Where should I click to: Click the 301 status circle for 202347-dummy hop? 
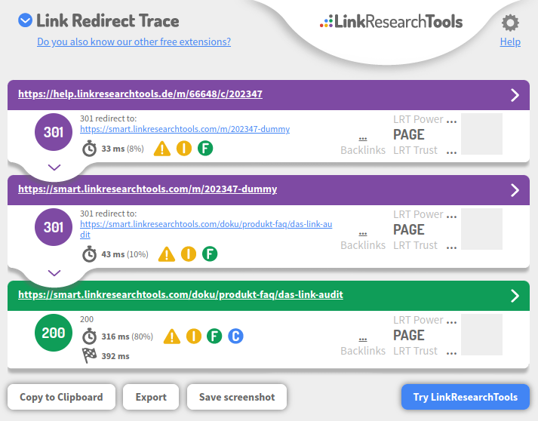[54, 227]
